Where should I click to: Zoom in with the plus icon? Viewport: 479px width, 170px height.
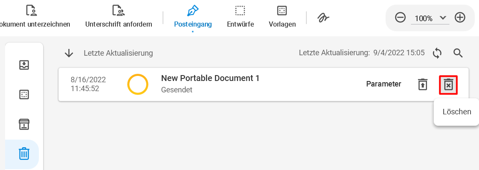click(460, 18)
